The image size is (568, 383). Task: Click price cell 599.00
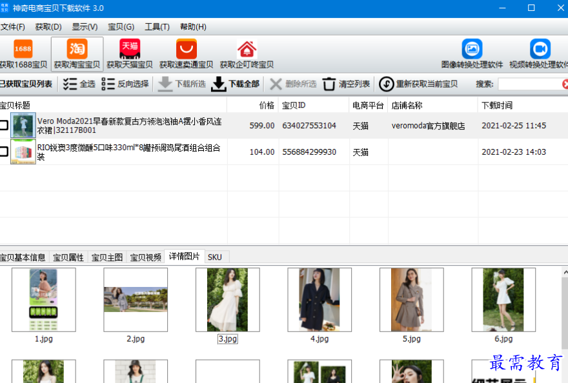tap(262, 126)
